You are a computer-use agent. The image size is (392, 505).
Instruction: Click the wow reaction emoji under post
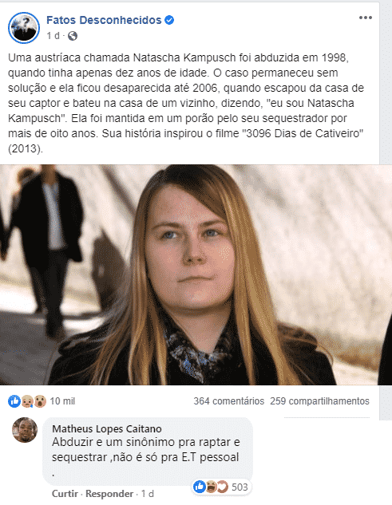pos(40,401)
